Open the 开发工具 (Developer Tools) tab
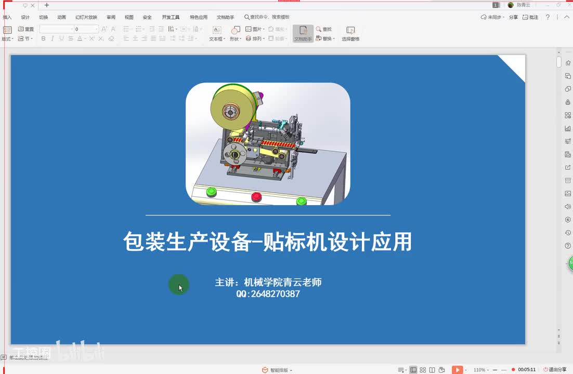The image size is (573, 374). [x=171, y=17]
